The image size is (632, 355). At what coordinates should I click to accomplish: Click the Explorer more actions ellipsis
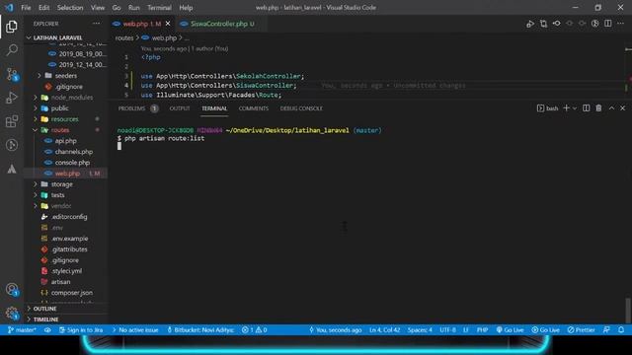pyautogui.click(x=97, y=24)
